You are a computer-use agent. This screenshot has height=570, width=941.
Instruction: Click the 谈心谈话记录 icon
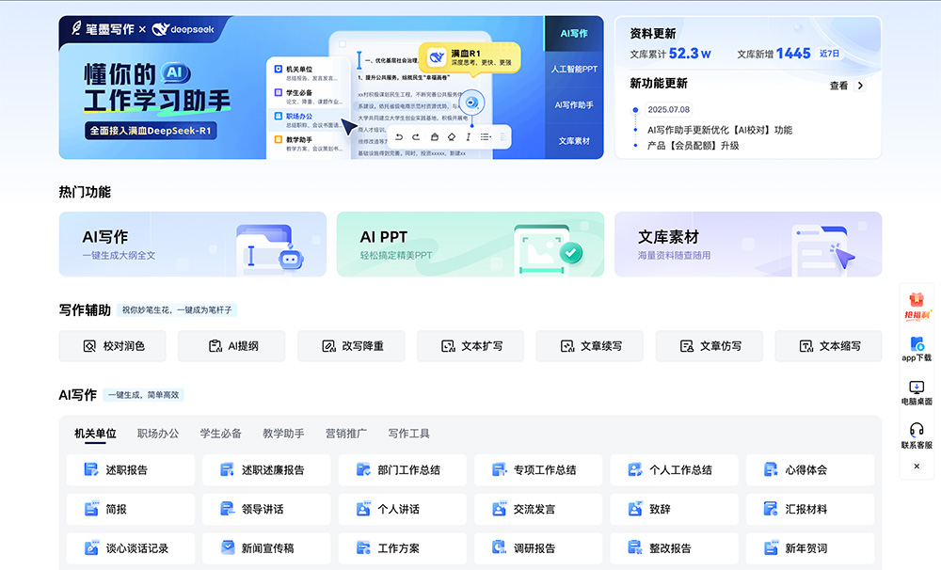pyautogui.click(x=90, y=547)
